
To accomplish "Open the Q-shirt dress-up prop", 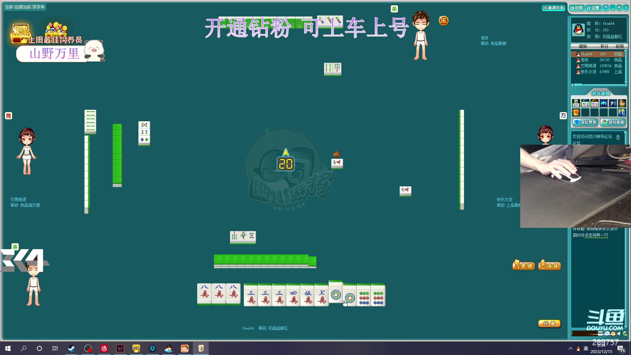I will click(576, 112).
